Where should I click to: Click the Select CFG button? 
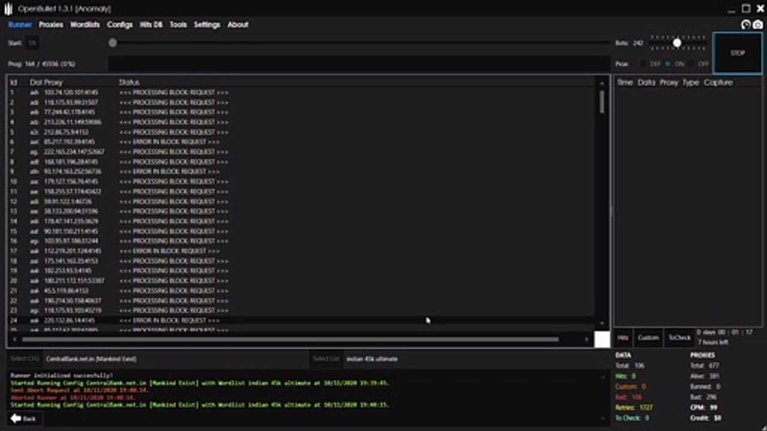coord(25,359)
